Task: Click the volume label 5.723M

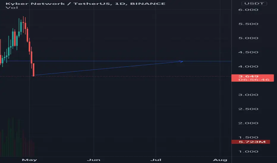Action: (251, 142)
